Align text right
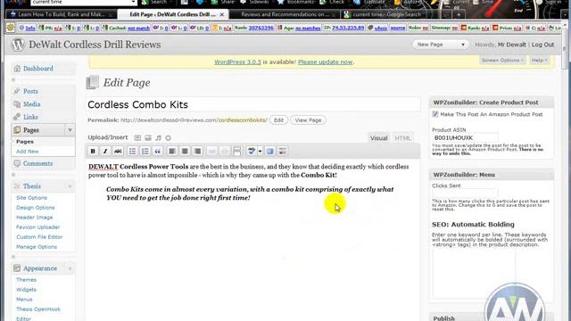This screenshot has width=571, height=321. tap(197, 151)
